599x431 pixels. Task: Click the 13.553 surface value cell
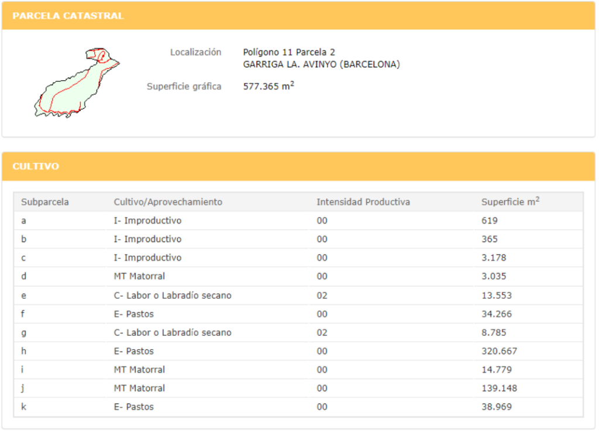pos(496,295)
